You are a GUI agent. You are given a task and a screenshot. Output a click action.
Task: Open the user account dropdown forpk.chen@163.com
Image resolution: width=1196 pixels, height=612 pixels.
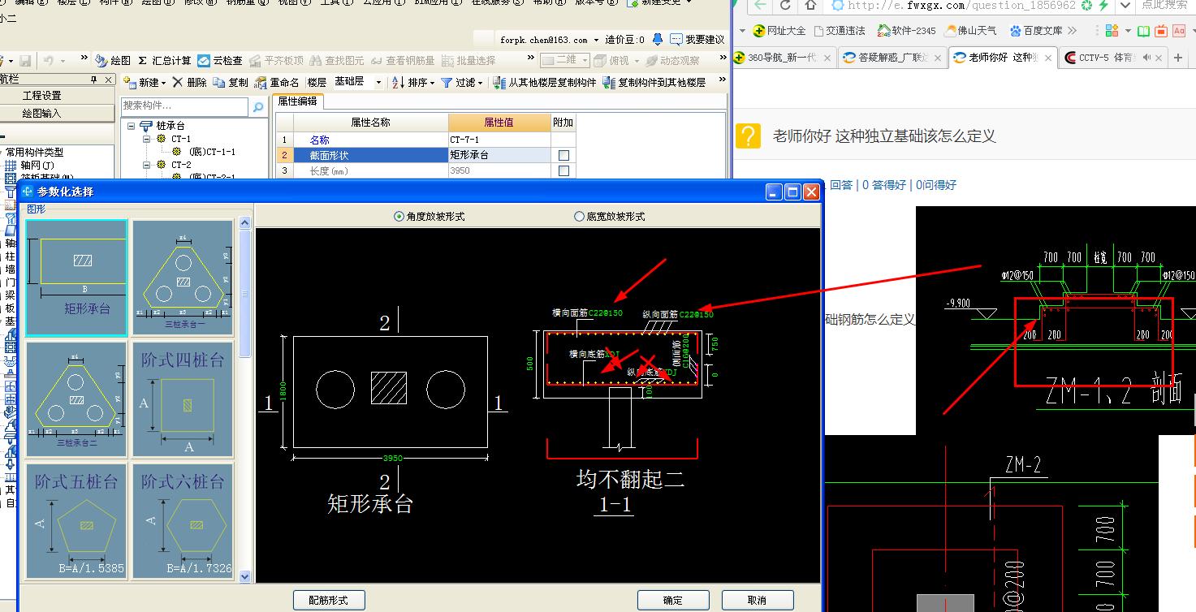point(548,40)
